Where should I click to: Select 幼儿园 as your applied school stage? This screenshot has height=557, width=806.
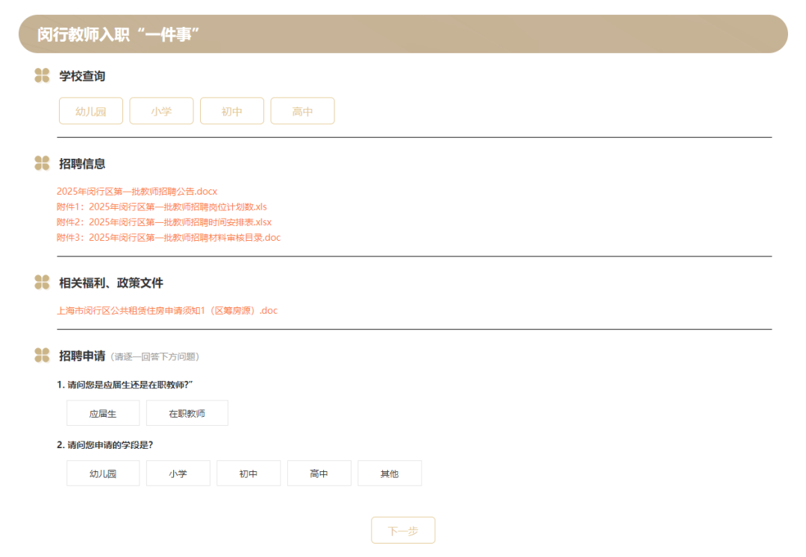[103, 473]
